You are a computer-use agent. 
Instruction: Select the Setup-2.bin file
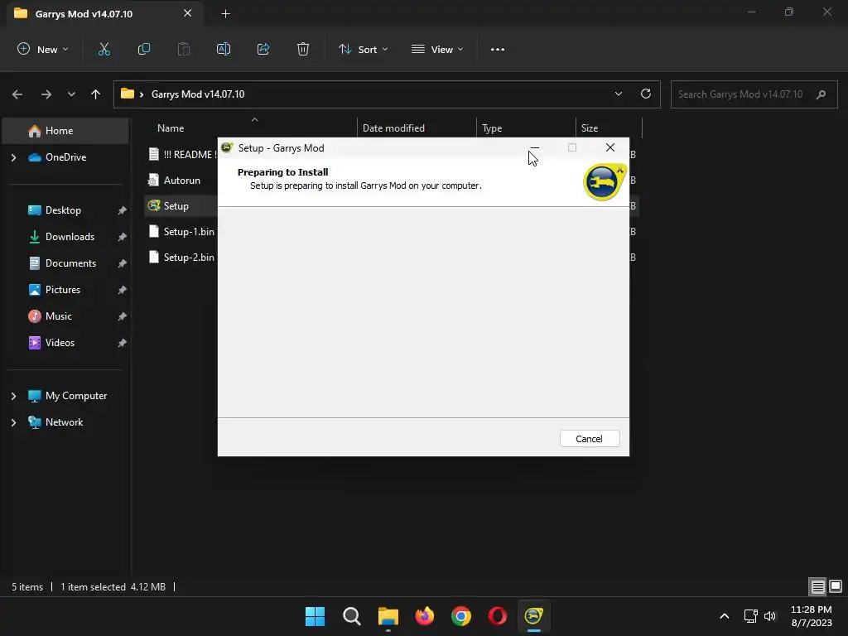182,258
